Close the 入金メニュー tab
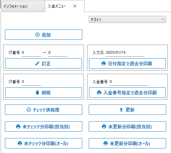The image size is (171, 153). (x=75, y=6)
